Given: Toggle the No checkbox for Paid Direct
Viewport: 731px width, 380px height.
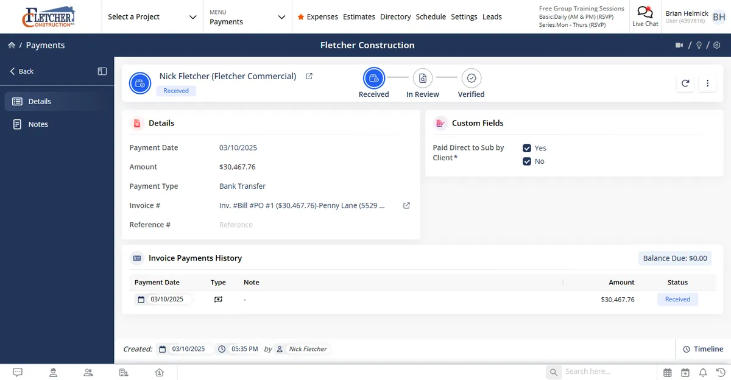Looking at the screenshot, I should pos(527,161).
